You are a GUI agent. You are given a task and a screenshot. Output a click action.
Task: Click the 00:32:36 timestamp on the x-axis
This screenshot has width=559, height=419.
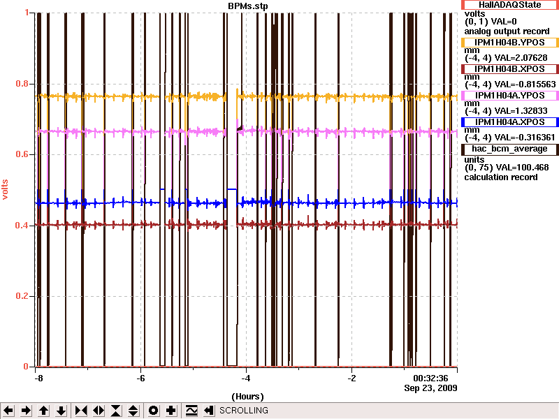(430, 378)
